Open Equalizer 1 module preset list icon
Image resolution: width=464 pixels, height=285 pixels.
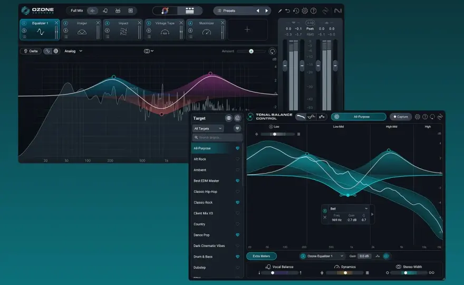(24, 37)
